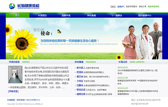Viewport: 168px width, 107px height.
Task: Click the Chang-Hai Health Check logo
Action: (x=24, y=6)
